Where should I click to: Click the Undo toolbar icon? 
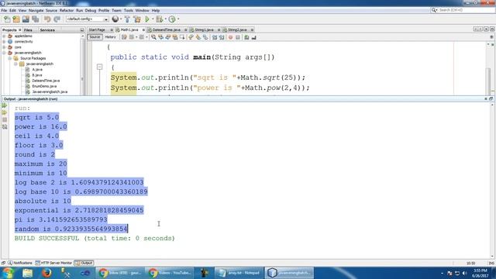click(47, 19)
